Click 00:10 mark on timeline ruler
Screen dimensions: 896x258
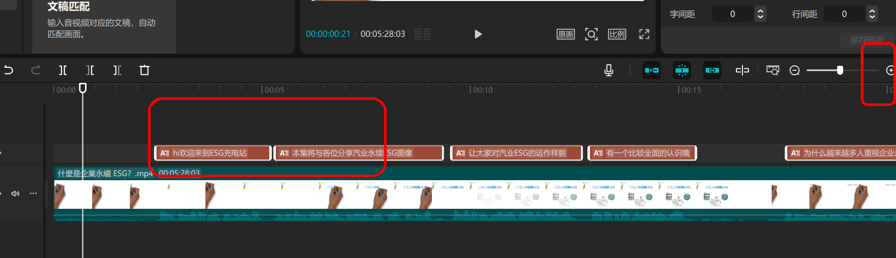[483, 90]
